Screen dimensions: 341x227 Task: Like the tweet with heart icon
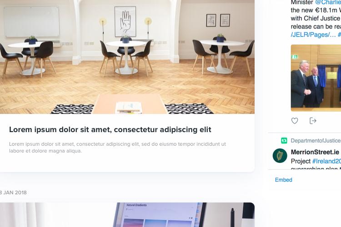295,121
